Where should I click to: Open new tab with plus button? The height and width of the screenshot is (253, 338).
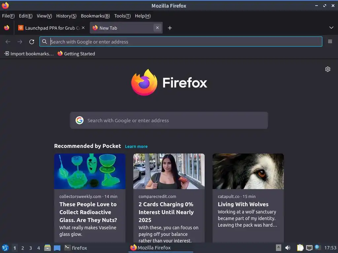click(x=170, y=28)
